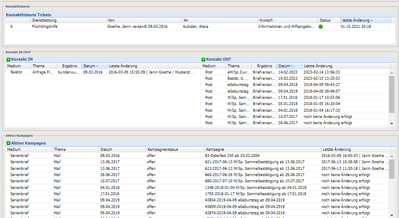Select Kontakt OUT row dated 10.02.2023
The width and height of the screenshot is (399, 218).
[294, 78]
